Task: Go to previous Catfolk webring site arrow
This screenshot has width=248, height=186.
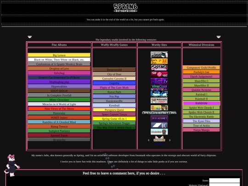Action: [x=148, y=140]
